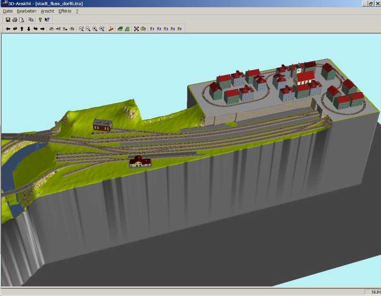Move view down with down arrow
Viewport: 381px width, 296px height.
tap(29, 29)
